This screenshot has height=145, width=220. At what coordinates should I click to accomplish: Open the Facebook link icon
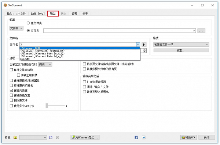pyautogui.click(x=136, y=137)
